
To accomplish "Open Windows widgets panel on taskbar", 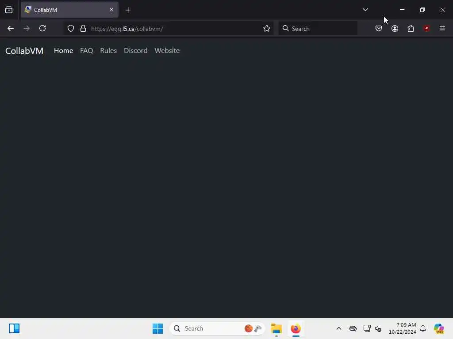I will tap(14, 328).
